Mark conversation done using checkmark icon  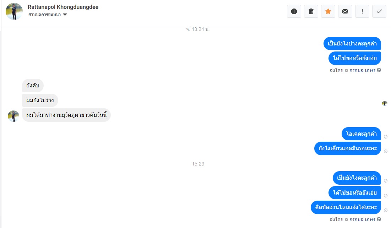point(379,11)
